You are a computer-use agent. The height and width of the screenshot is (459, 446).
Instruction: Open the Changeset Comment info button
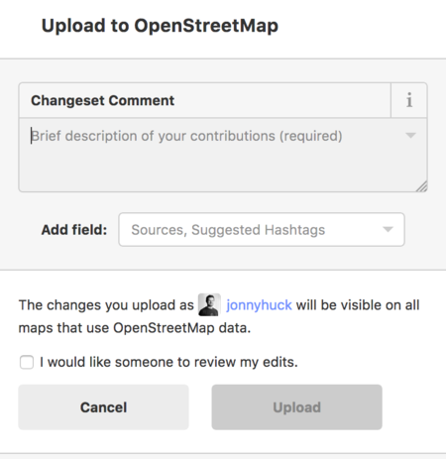pos(409,100)
